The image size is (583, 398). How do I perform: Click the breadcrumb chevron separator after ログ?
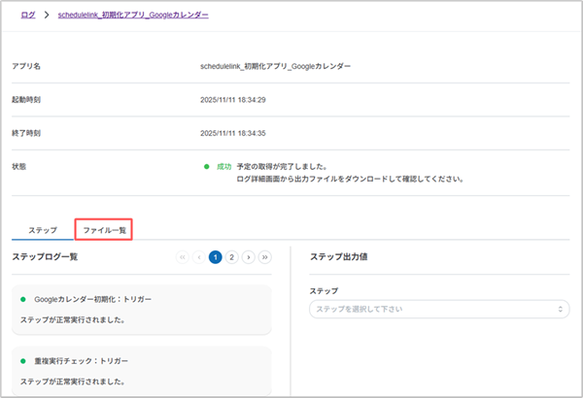point(46,16)
